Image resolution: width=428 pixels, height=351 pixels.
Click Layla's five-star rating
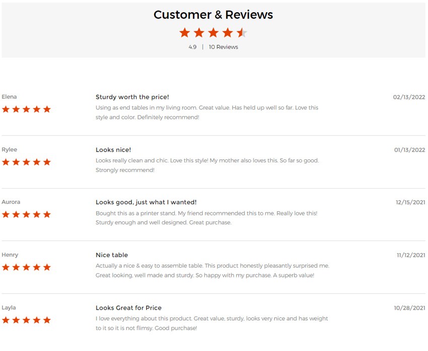(x=26, y=320)
